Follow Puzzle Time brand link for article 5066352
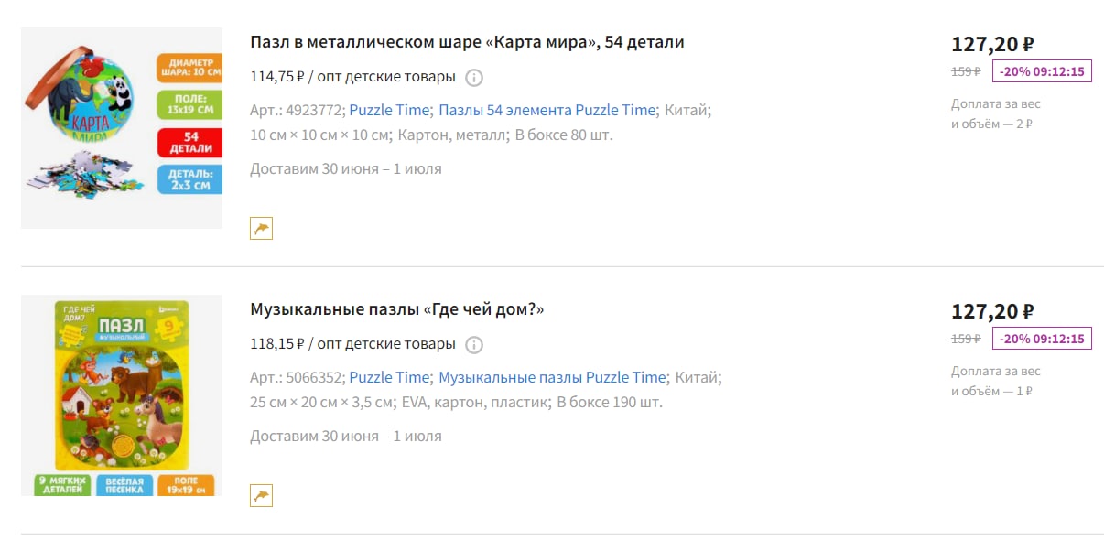Viewport: 1104px width, 540px height. 389,377
